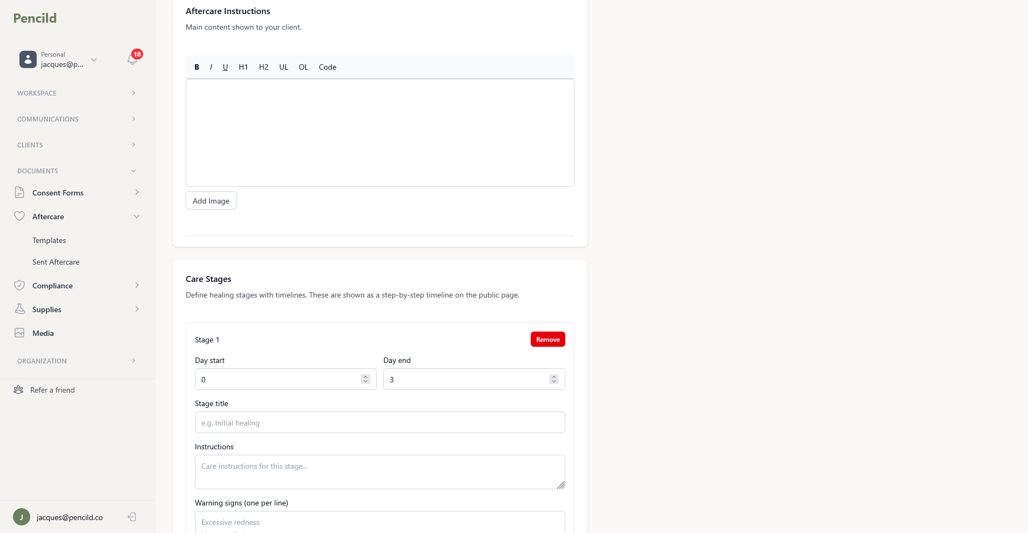This screenshot has width=1028, height=533.
Task: Select the Compliance shield icon
Action: (x=19, y=285)
